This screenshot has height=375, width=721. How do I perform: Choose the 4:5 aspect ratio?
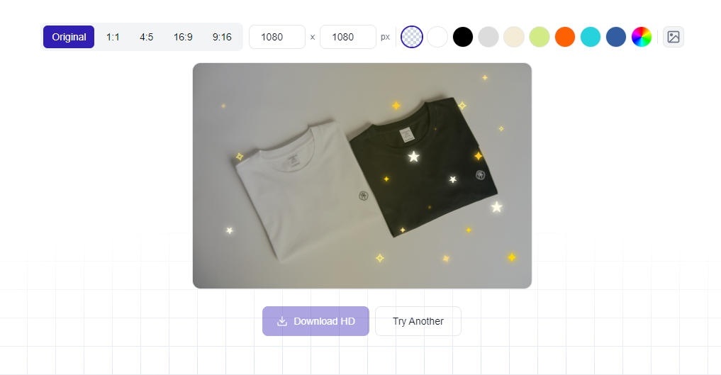(x=146, y=37)
